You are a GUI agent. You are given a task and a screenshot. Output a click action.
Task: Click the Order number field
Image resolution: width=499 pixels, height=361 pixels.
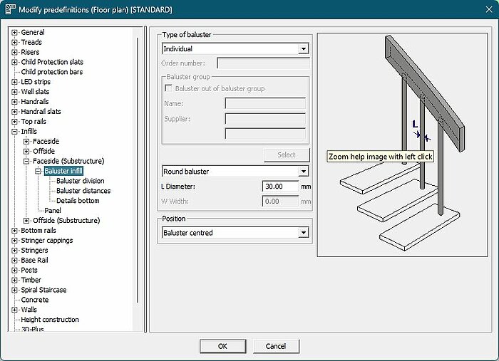click(263, 63)
